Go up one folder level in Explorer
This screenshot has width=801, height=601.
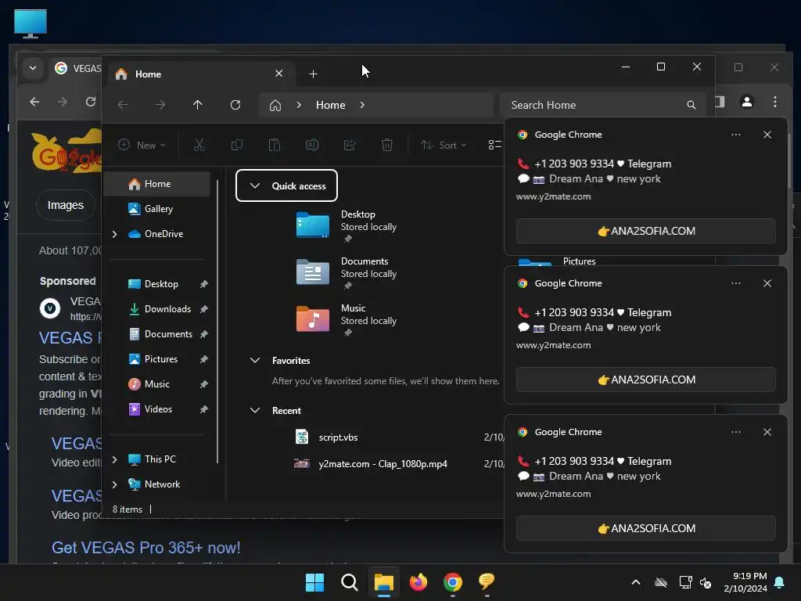click(198, 105)
